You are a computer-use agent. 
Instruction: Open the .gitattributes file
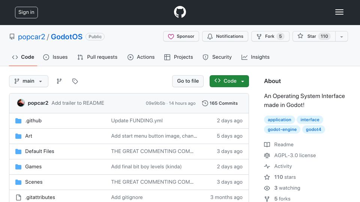click(x=40, y=198)
